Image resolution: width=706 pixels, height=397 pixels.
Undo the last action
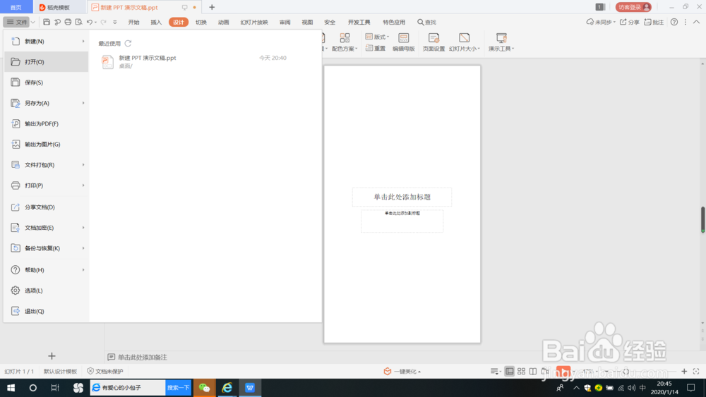click(x=90, y=22)
